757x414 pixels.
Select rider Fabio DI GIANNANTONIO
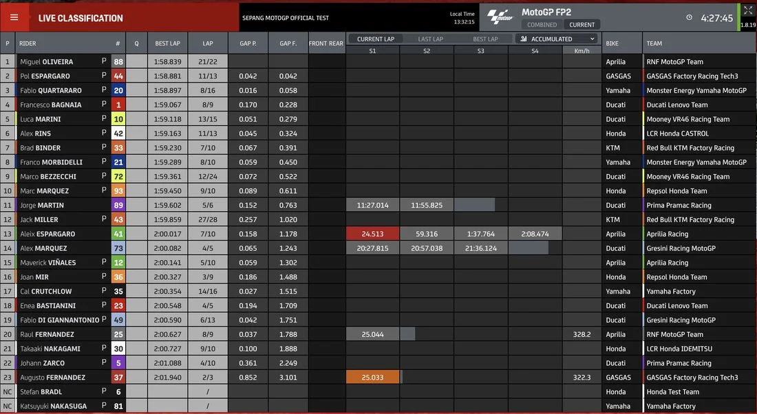click(x=59, y=320)
